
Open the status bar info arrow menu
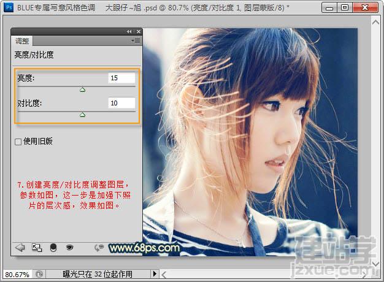point(155,273)
